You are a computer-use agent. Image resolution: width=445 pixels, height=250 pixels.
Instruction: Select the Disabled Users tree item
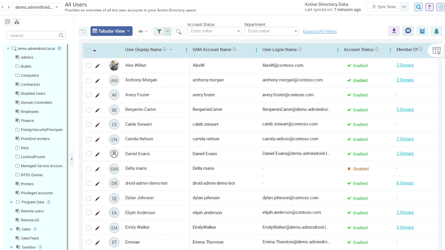click(x=33, y=93)
